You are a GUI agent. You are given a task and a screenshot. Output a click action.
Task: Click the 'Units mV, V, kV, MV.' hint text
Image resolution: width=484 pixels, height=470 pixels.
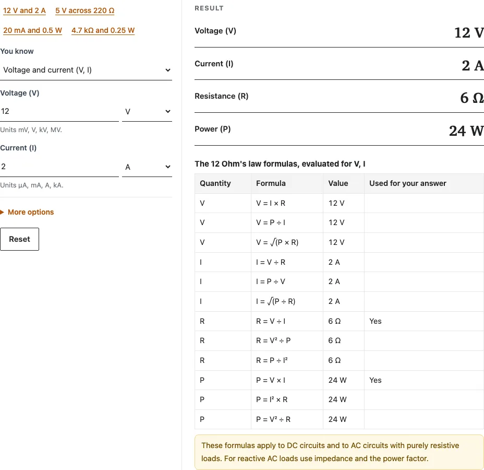(x=31, y=130)
